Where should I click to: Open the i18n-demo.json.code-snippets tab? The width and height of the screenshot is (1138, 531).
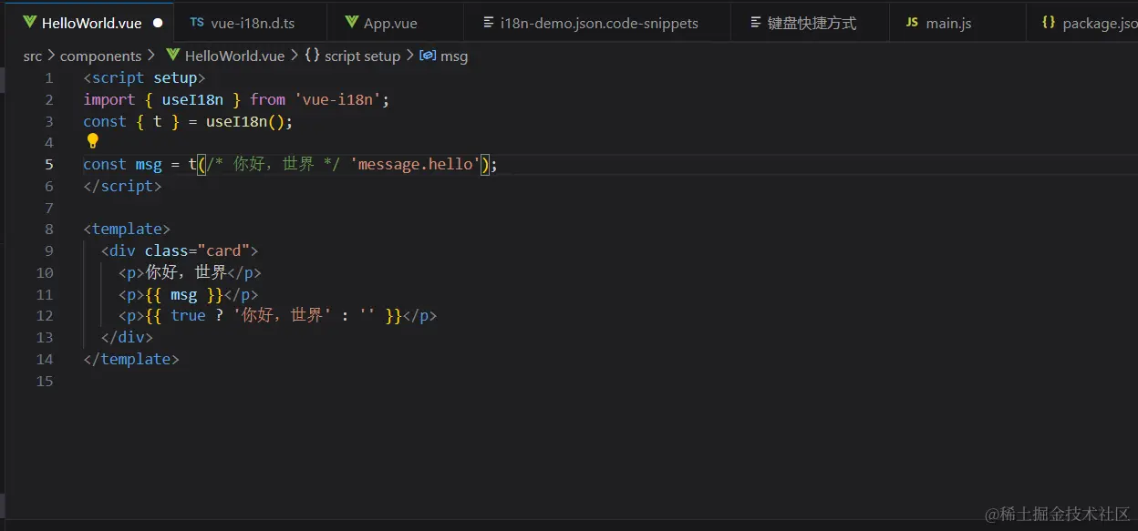597,23
